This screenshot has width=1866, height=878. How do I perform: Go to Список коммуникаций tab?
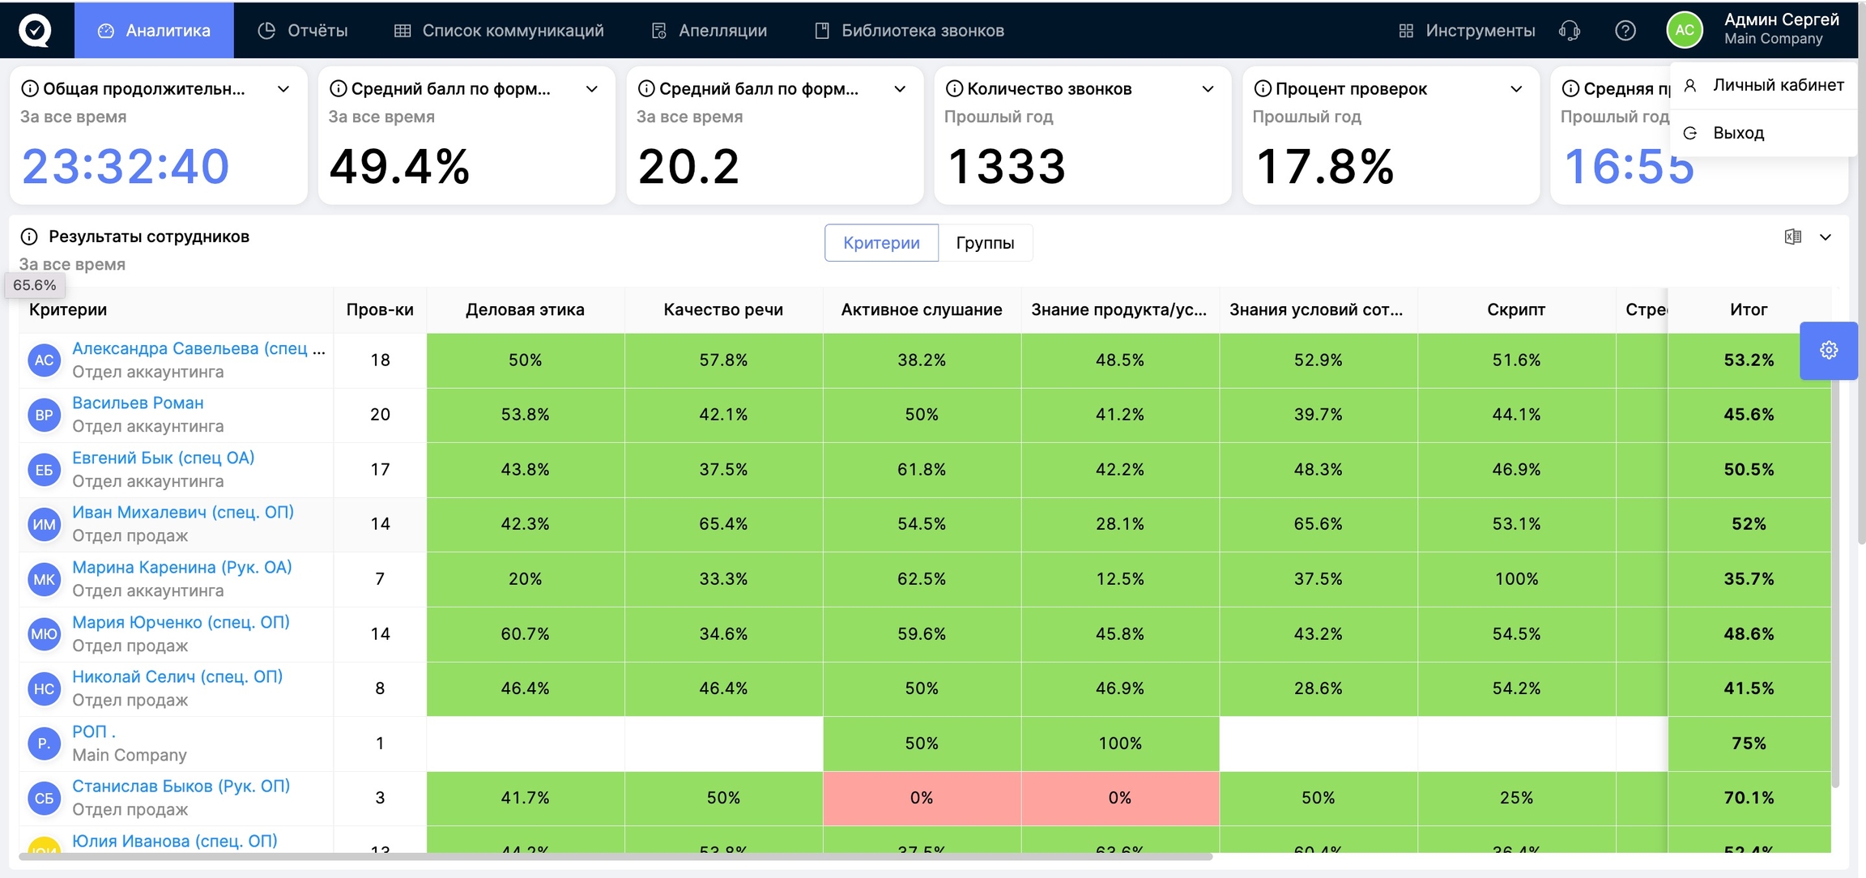499,31
